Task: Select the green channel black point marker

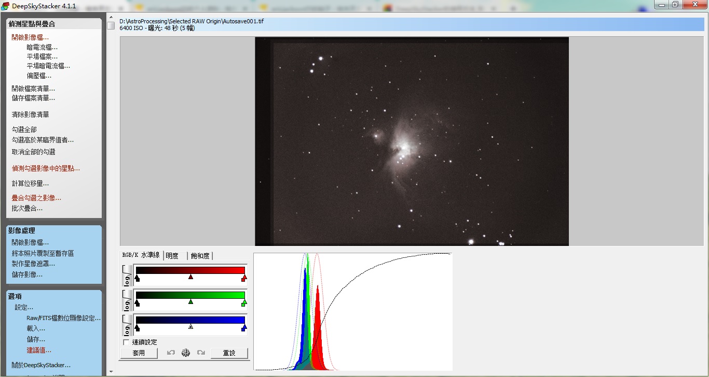Action: tap(137, 302)
